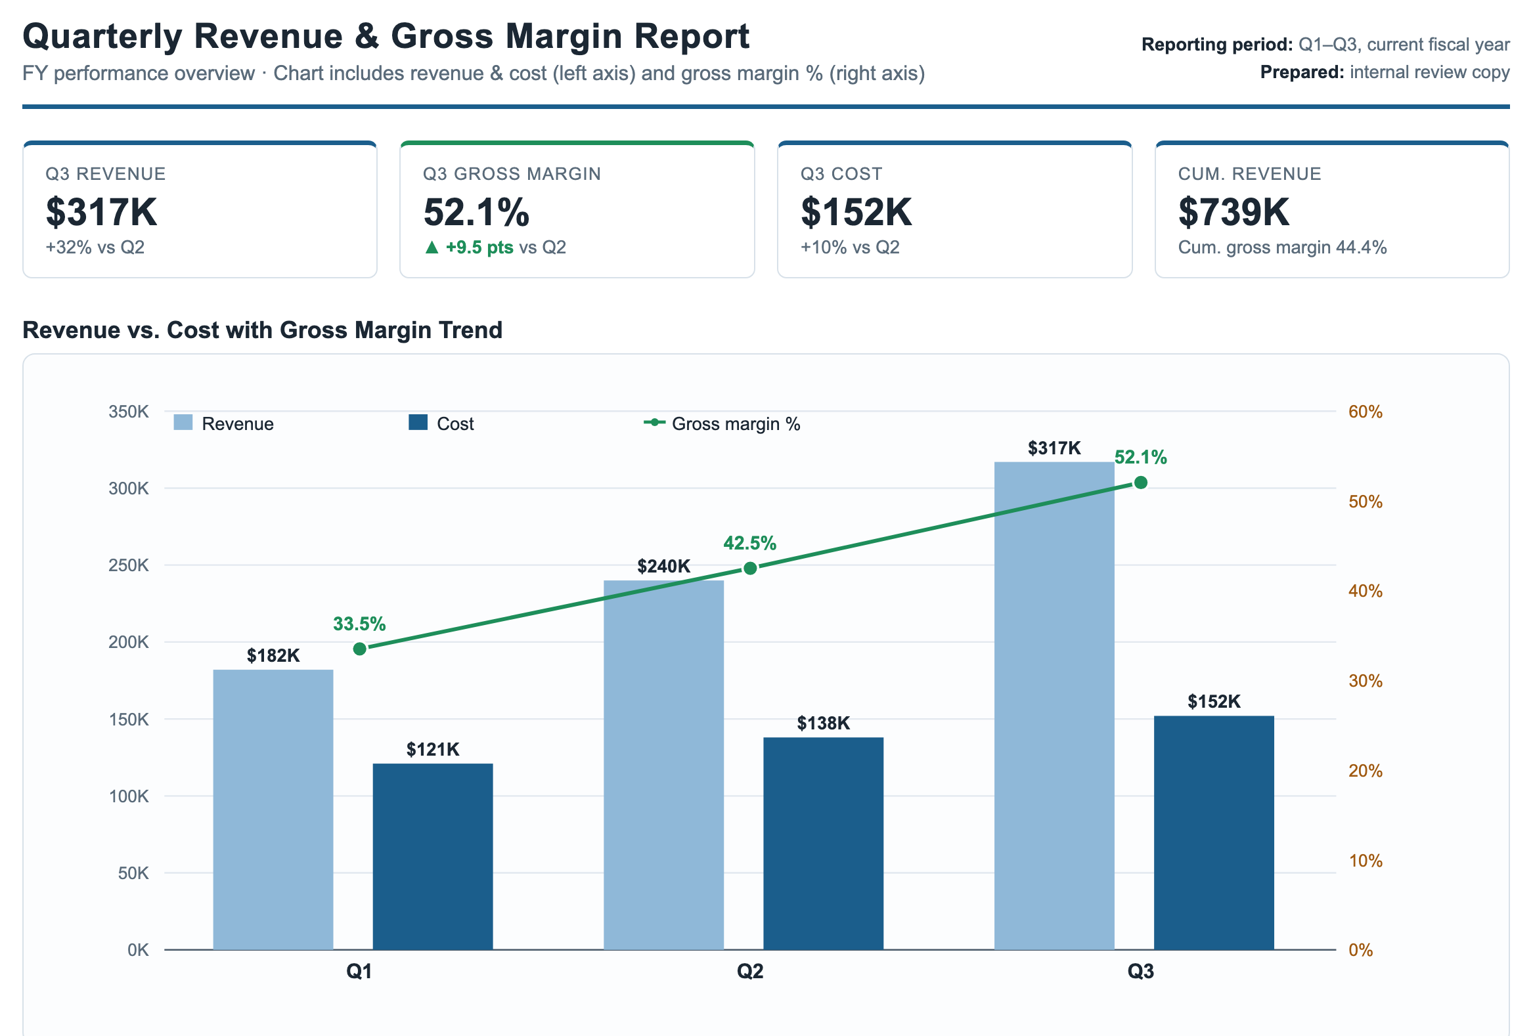
Task: Click the 30% right axis tick label
Action: click(x=1366, y=681)
